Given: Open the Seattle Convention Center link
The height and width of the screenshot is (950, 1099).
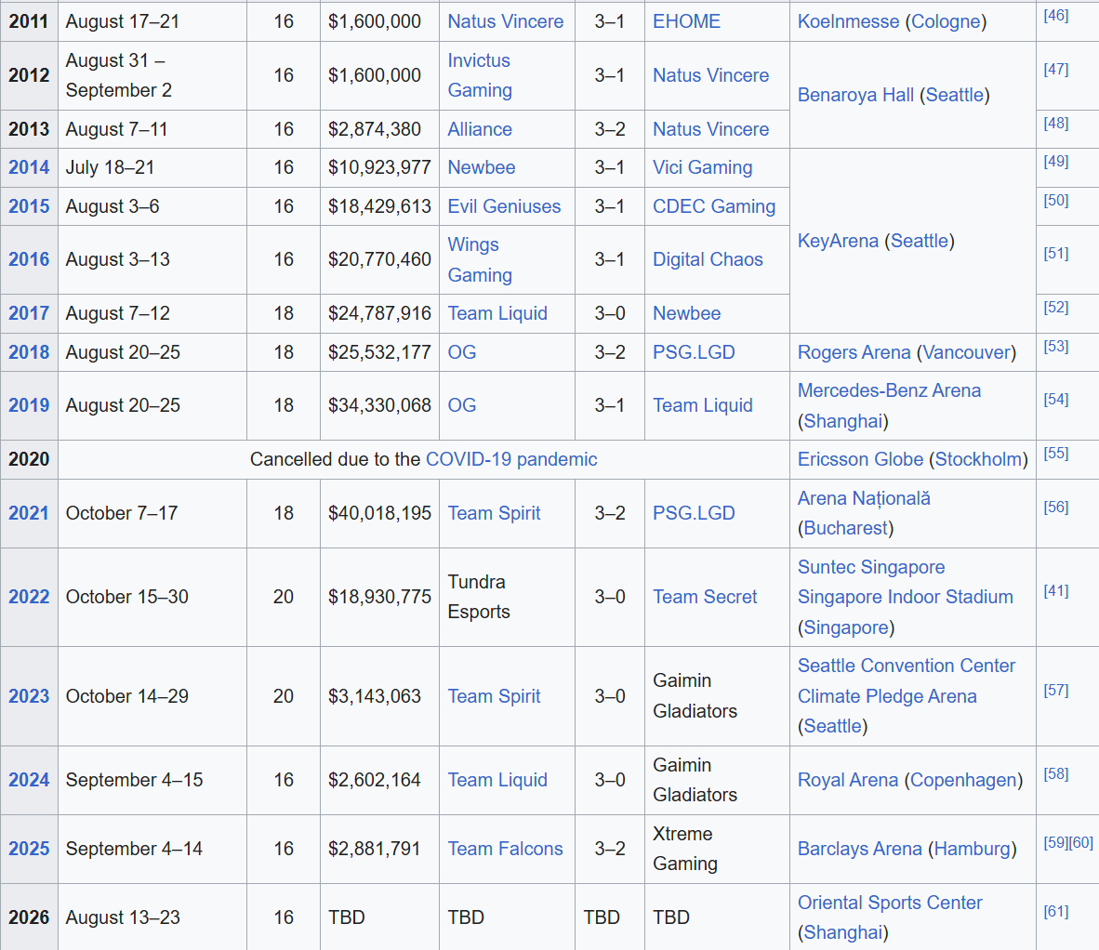Looking at the screenshot, I should click(907, 666).
